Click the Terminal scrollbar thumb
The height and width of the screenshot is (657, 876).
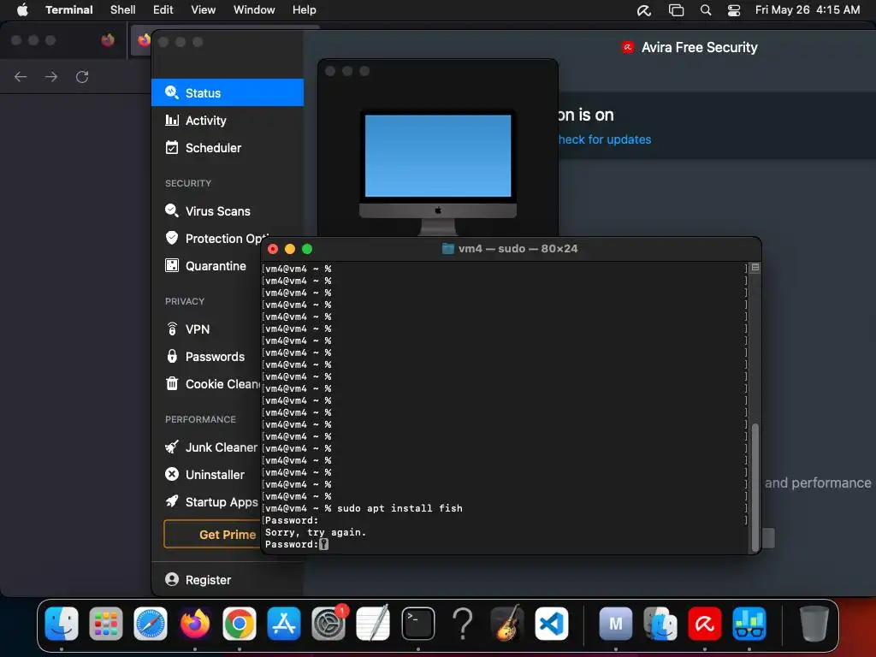pyautogui.click(x=755, y=487)
